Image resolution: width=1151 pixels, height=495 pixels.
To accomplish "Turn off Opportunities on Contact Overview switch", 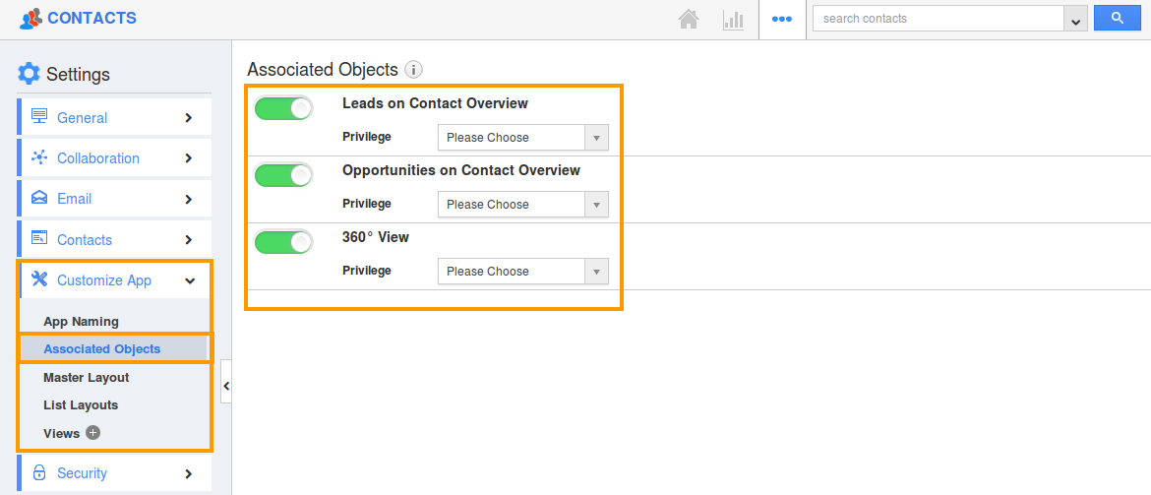I will [283, 175].
